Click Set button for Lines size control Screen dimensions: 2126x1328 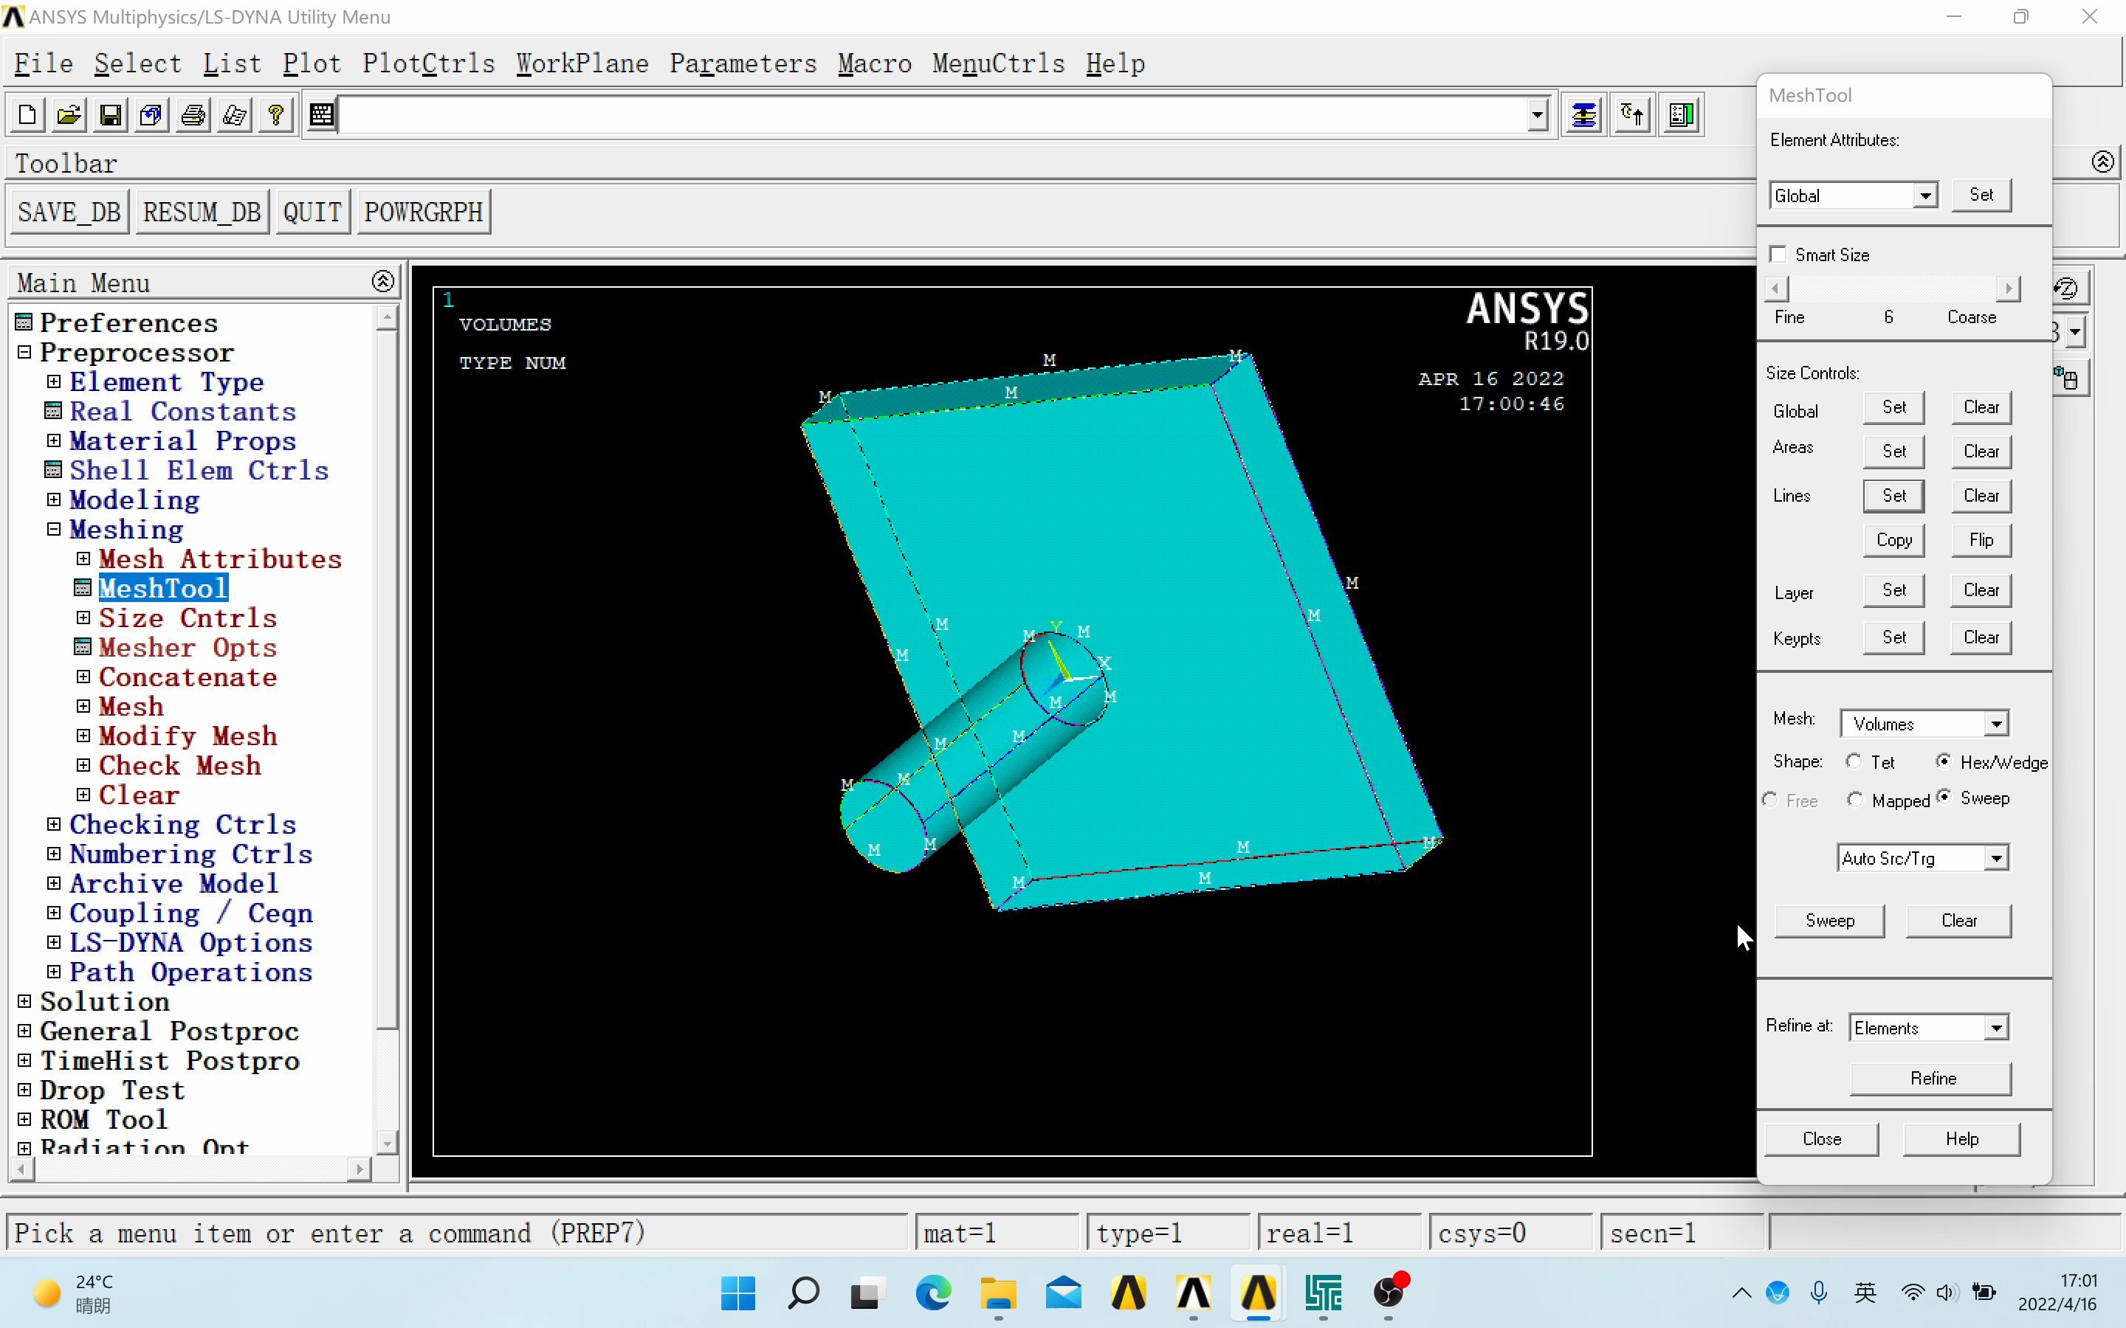[1894, 495]
